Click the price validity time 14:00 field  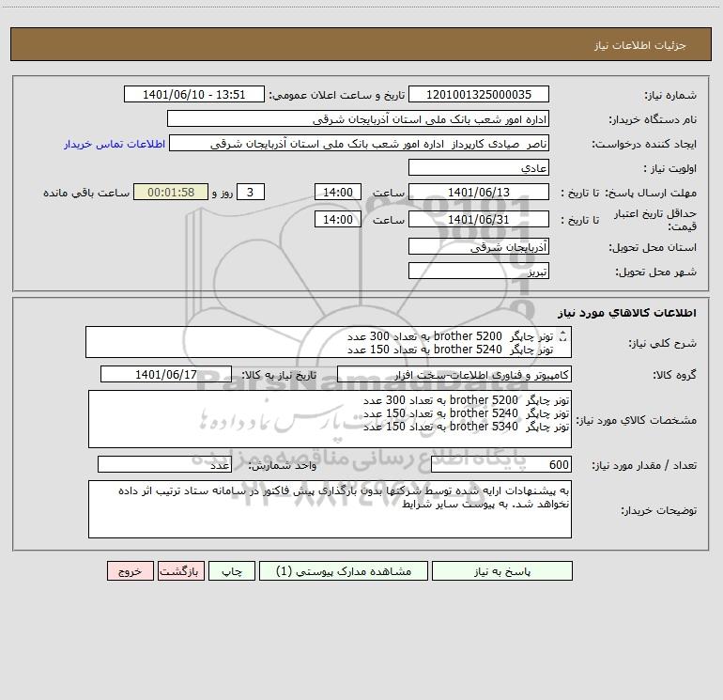pos(337,219)
